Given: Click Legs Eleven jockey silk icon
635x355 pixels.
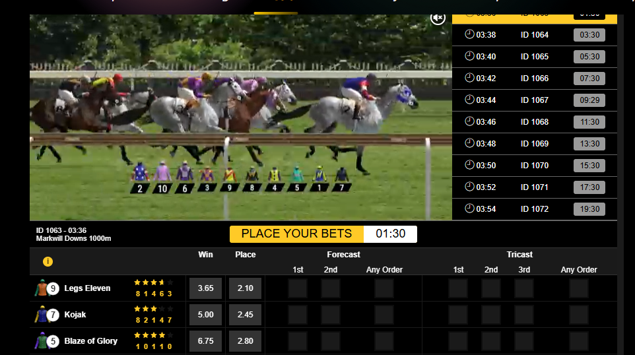Looking at the screenshot, I should (41, 288).
